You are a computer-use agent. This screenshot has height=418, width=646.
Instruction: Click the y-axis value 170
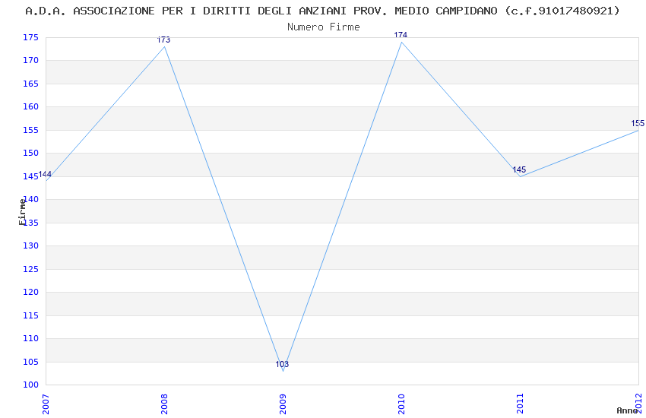pyautogui.click(x=30, y=61)
